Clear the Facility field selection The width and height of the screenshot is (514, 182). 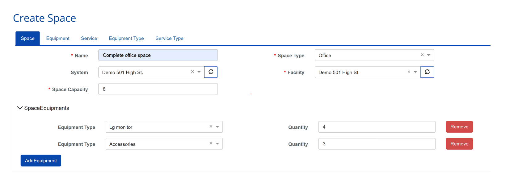tap(409, 72)
